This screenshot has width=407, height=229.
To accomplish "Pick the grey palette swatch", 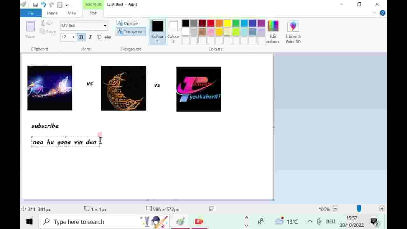I will (x=194, y=24).
